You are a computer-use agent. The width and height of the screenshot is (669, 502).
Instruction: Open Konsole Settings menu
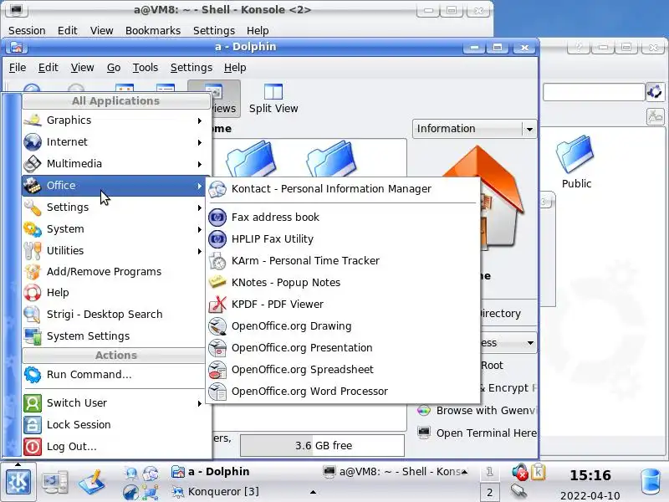tap(214, 31)
